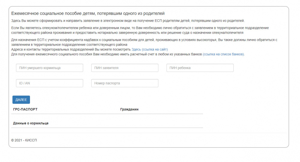Select the Данные о кормильце section heading
This screenshot has height=162, width=300.
(31, 123)
